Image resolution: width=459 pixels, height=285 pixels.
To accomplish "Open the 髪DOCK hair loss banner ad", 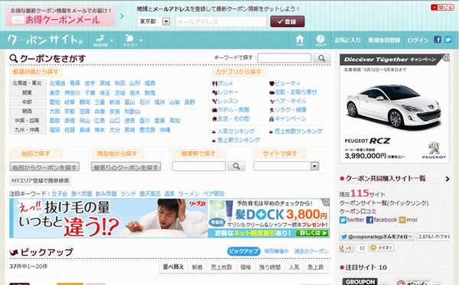I will coord(170,218).
